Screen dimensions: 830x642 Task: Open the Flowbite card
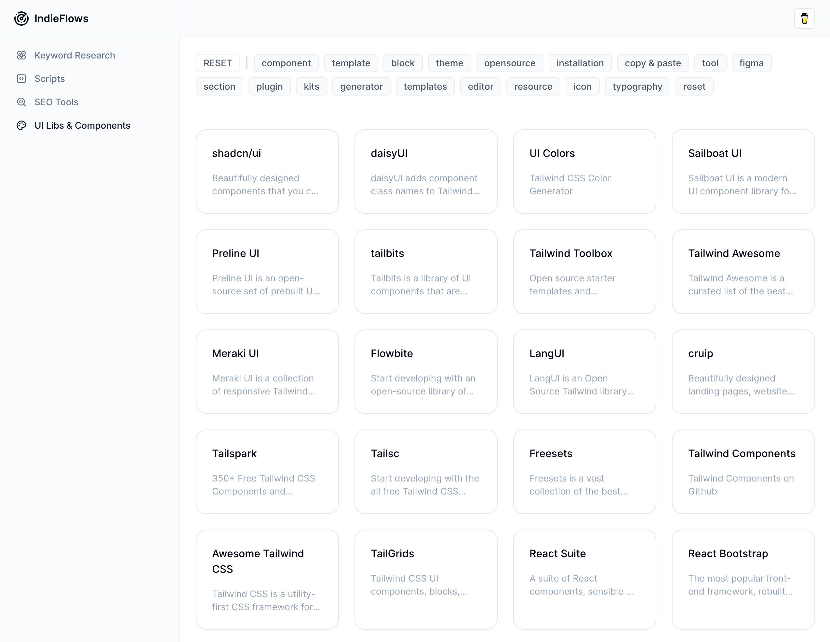426,372
